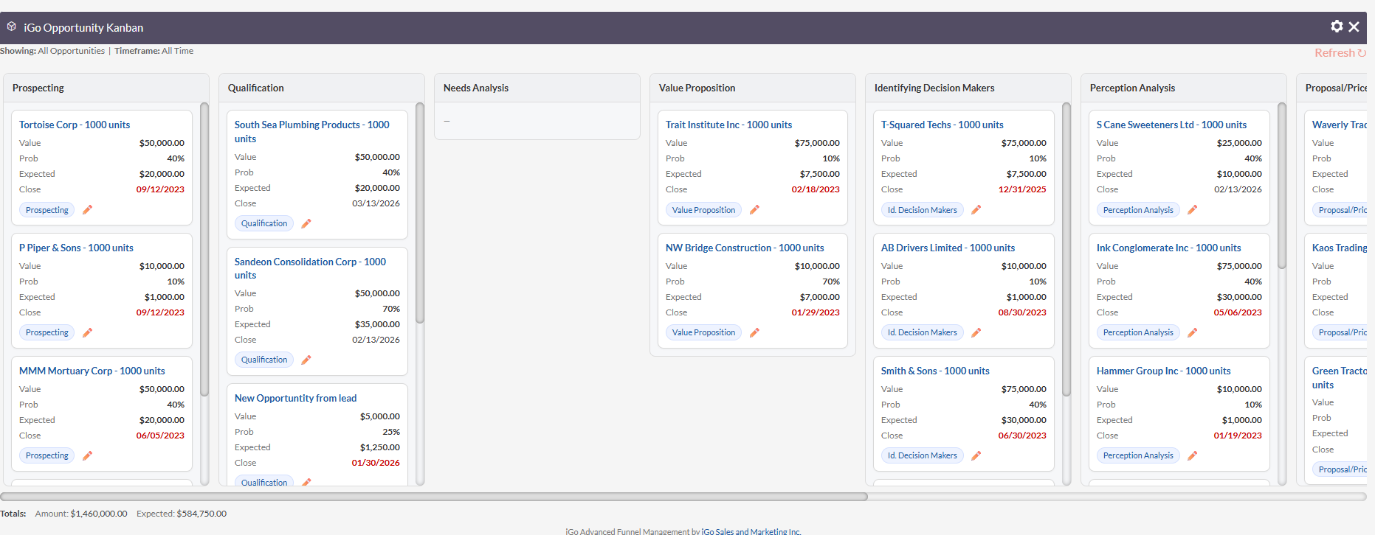Edit the S Cane Sweeteners card pencil icon
Screen dimensions: 1375x535
coord(1192,210)
